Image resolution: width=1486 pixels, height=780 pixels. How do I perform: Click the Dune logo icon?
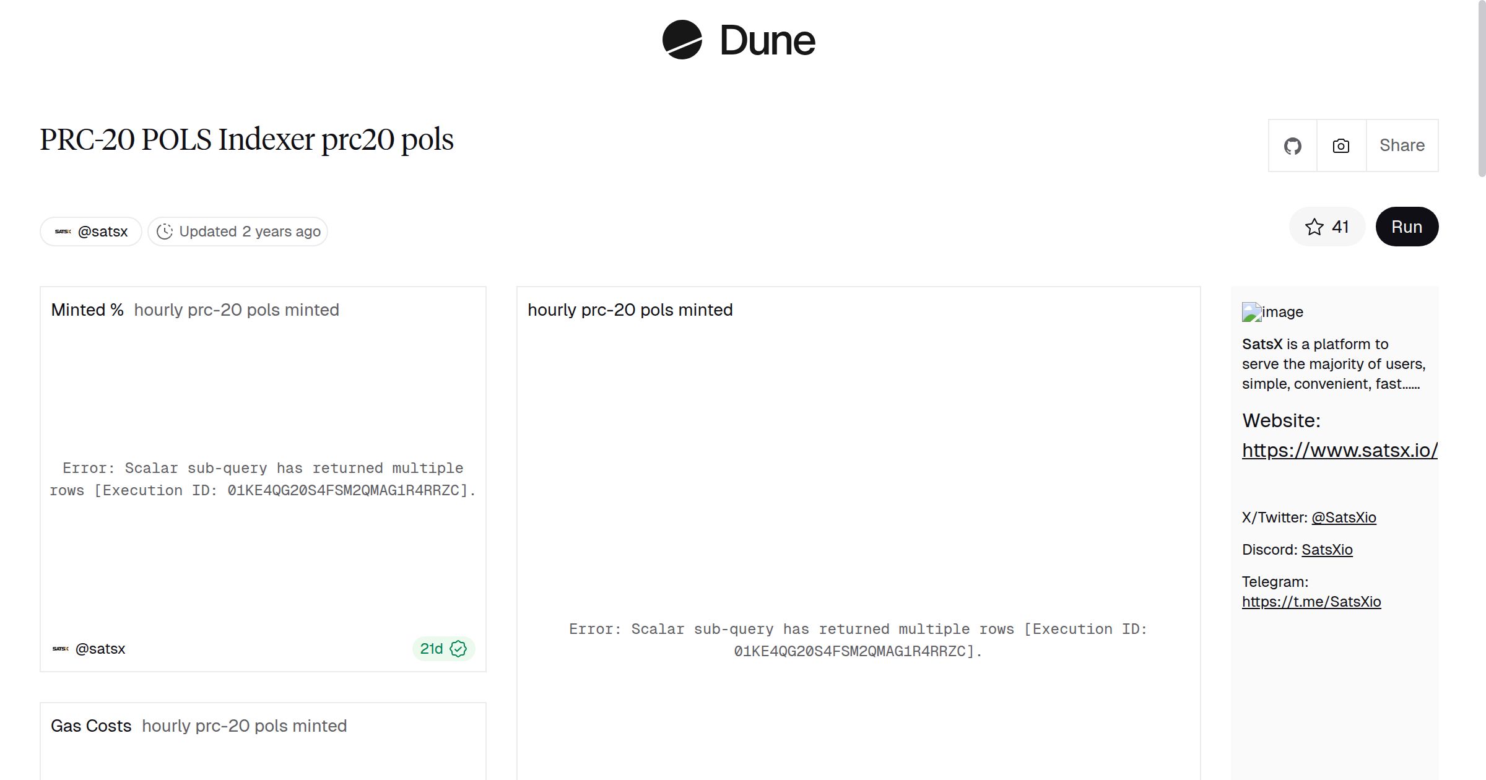pyautogui.click(x=682, y=40)
